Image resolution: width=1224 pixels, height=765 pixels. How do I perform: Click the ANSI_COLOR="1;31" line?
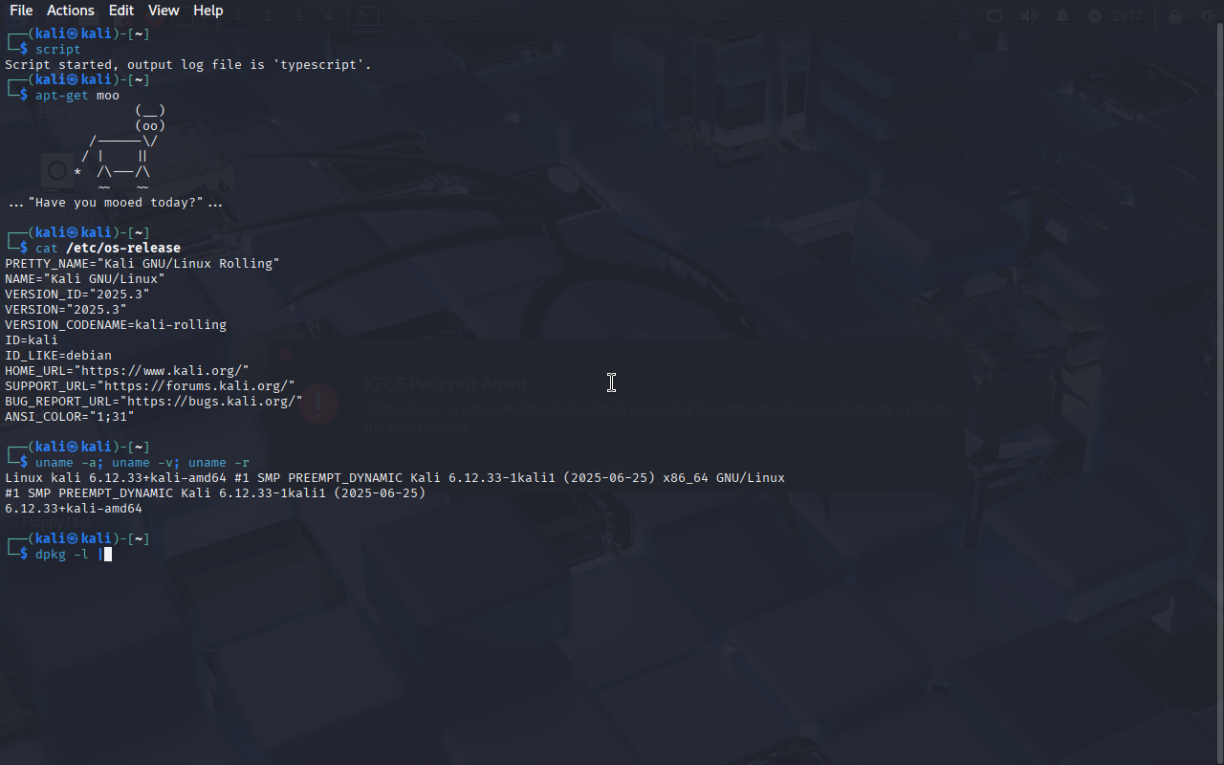(x=70, y=417)
